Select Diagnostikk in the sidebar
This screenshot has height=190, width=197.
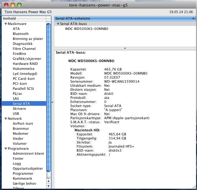click(x=23, y=44)
